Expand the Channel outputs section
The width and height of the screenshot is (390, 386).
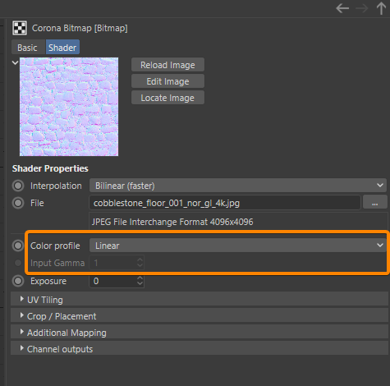200,348
